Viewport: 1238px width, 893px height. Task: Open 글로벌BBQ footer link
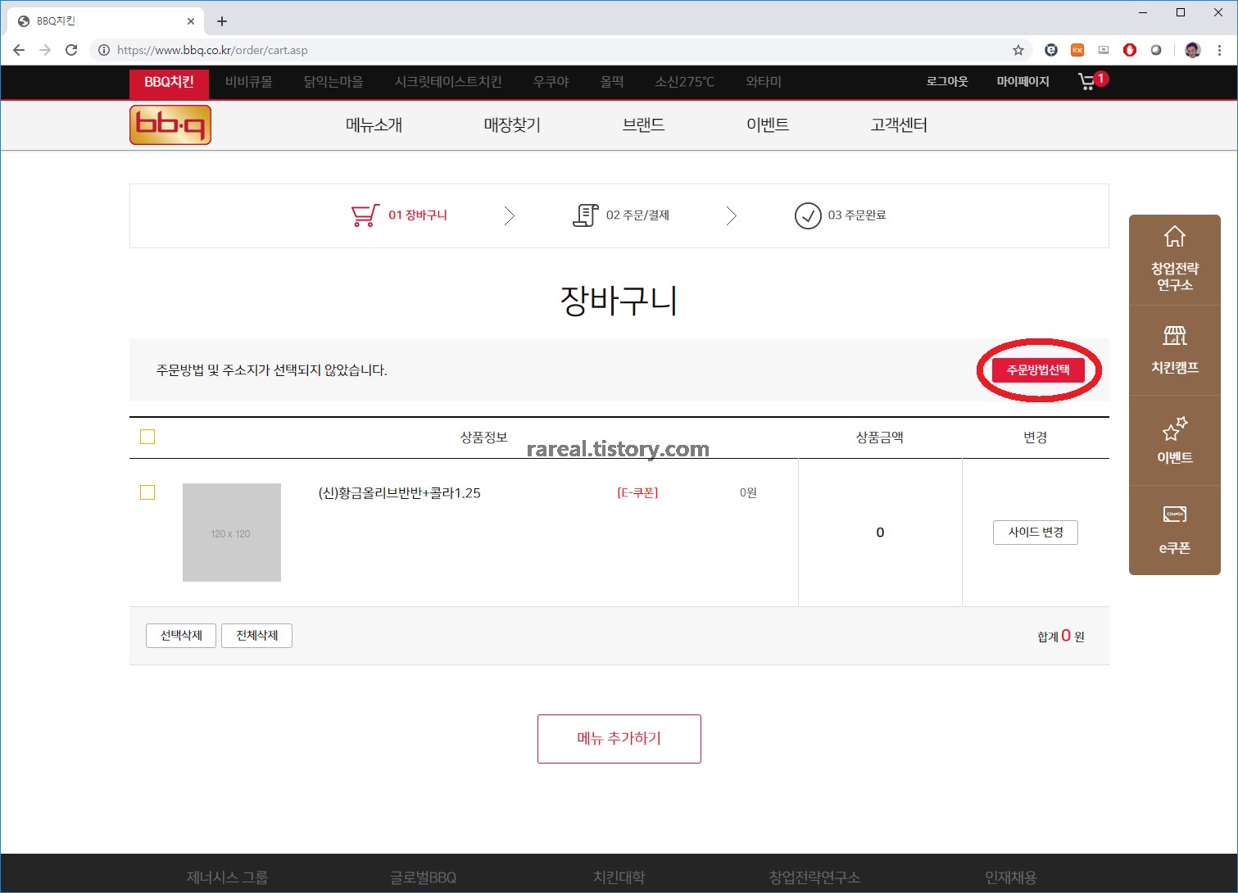point(423,877)
